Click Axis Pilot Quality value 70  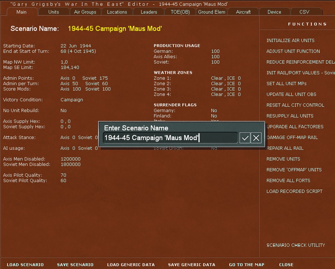pyautogui.click(x=63, y=175)
